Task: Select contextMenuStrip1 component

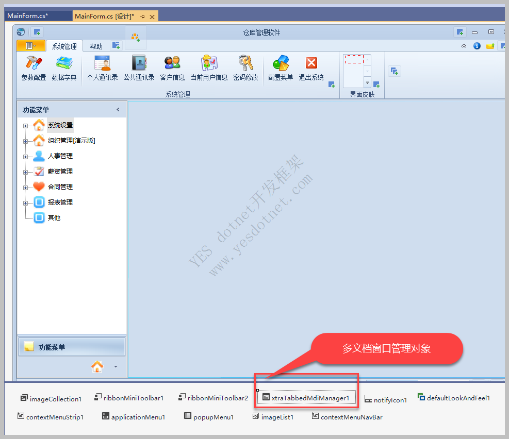Action: pos(51,417)
